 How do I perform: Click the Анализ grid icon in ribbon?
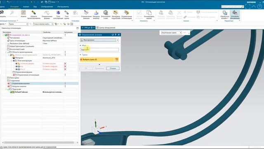coord(24,13)
